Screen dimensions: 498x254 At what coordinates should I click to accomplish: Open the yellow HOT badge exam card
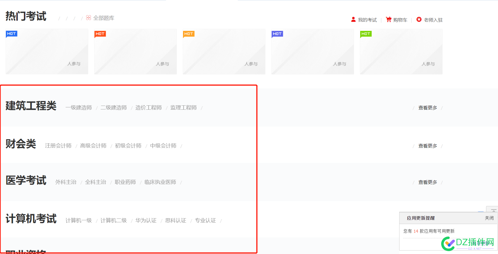click(224, 51)
